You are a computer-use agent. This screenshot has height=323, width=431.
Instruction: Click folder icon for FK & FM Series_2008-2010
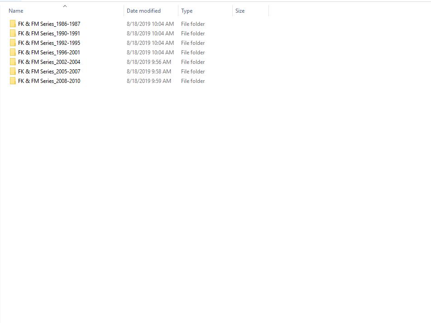[13, 81]
